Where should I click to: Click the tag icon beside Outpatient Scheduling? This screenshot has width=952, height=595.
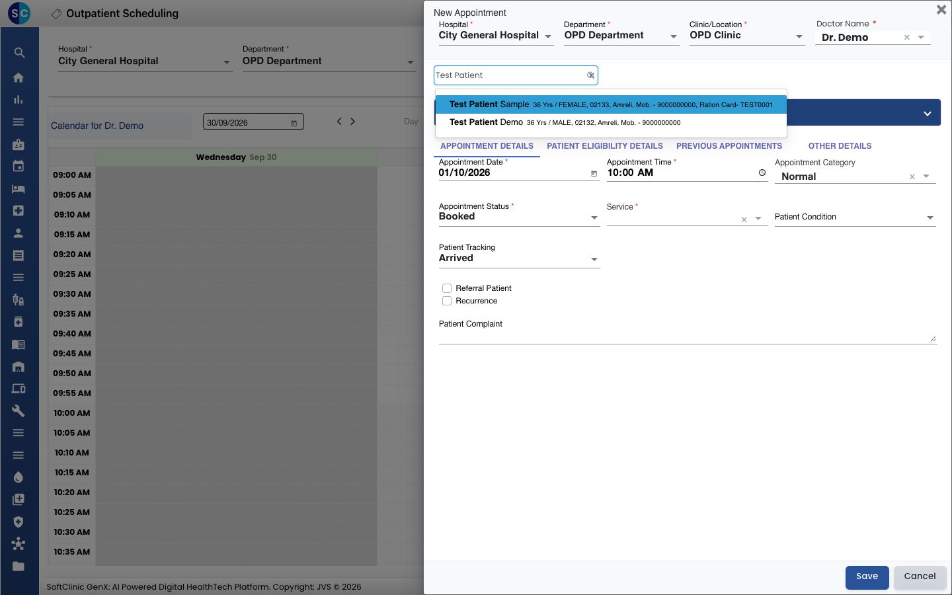coord(57,14)
